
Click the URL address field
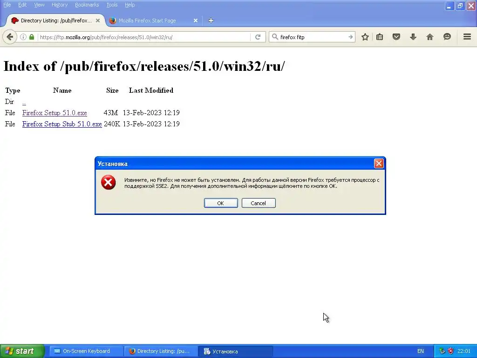[x=144, y=37]
